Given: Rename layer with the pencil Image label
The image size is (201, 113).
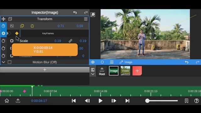Looking at the screenshot, I should [126, 62].
